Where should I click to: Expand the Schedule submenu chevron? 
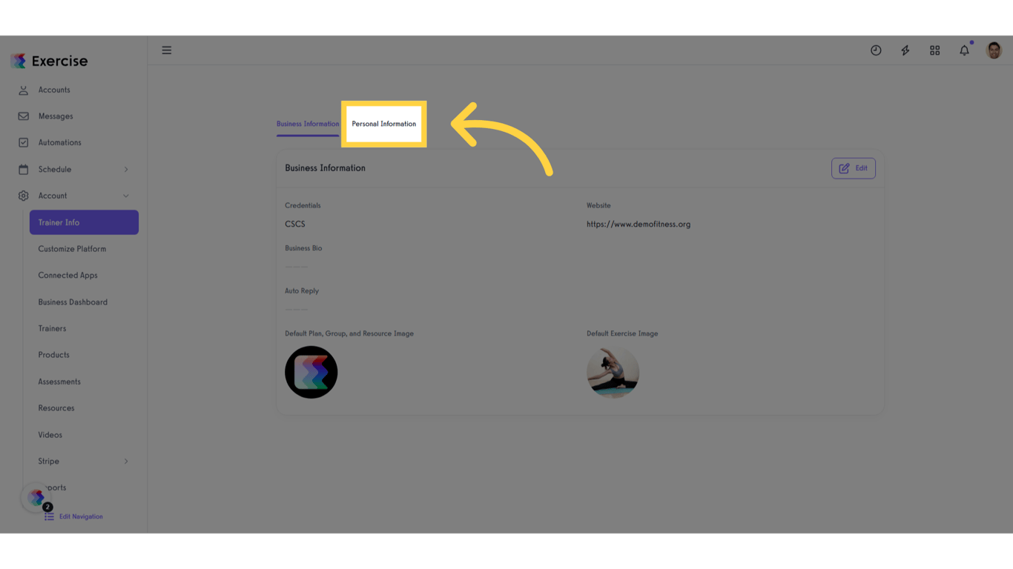point(126,169)
